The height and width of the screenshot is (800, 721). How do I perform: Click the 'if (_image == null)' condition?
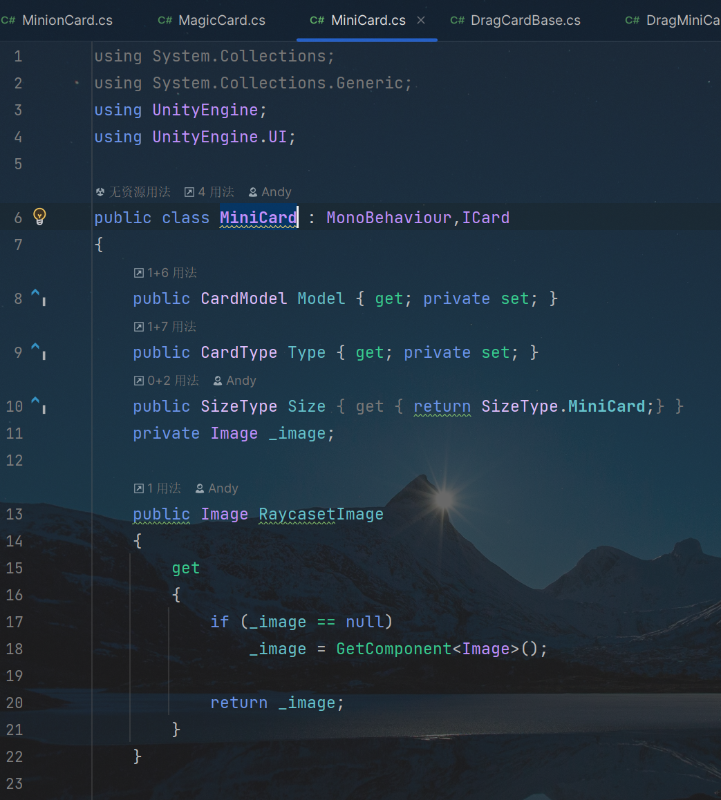pyautogui.click(x=301, y=622)
